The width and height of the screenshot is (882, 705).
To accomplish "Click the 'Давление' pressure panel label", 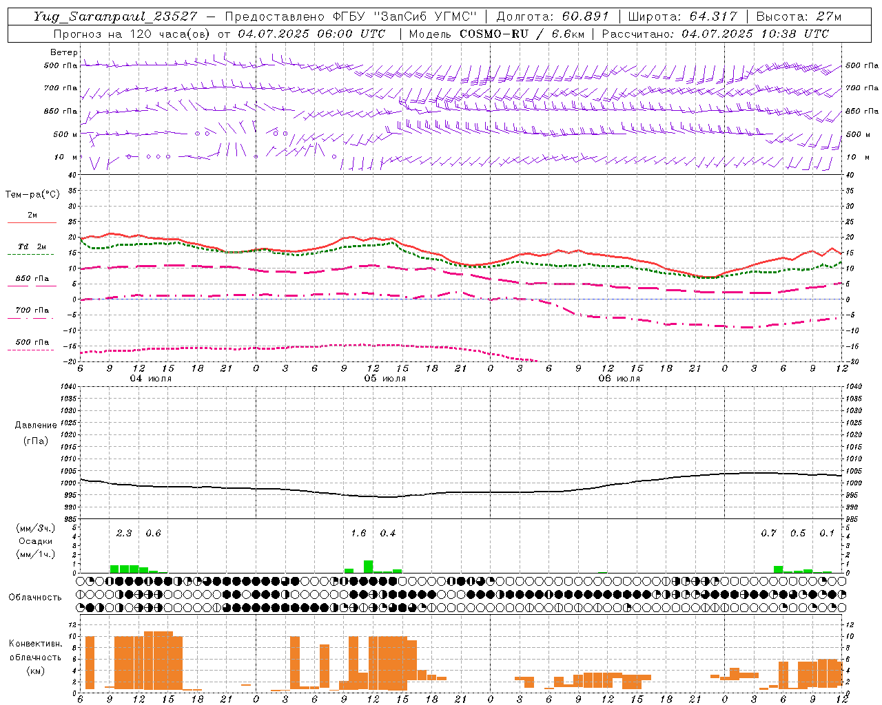I will point(36,425).
